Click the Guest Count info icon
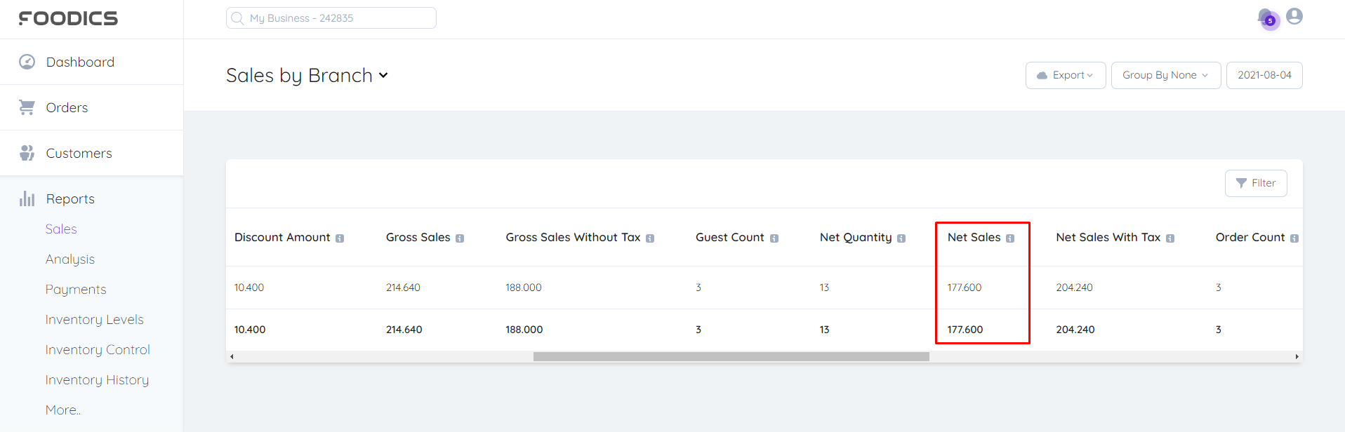The image size is (1345, 432). click(x=774, y=238)
